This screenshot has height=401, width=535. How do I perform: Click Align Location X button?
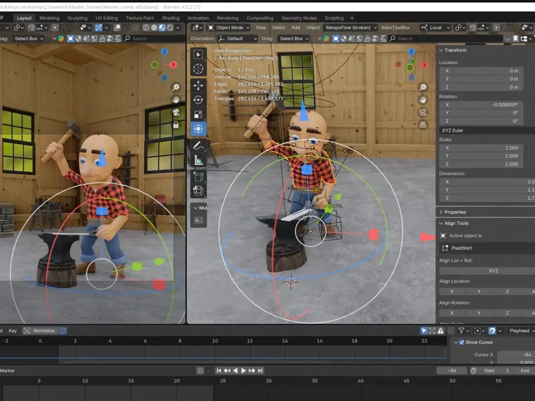[452, 291]
